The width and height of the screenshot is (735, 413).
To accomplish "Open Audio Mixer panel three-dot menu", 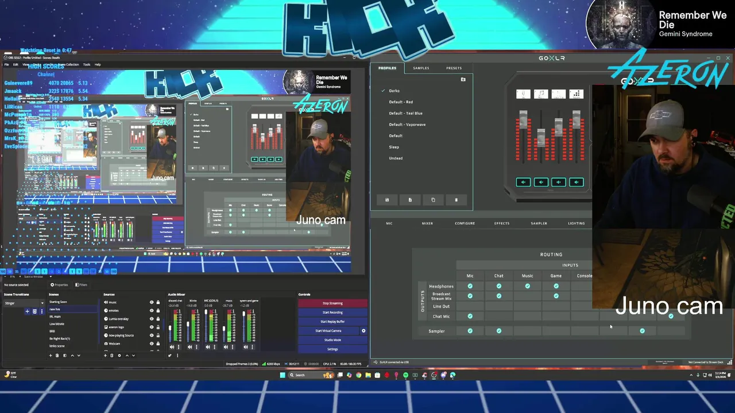I will (x=177, y=356).
